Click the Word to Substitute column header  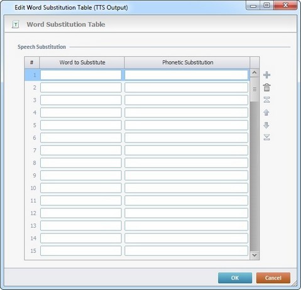pyautogui.click(x=82, y=62)
